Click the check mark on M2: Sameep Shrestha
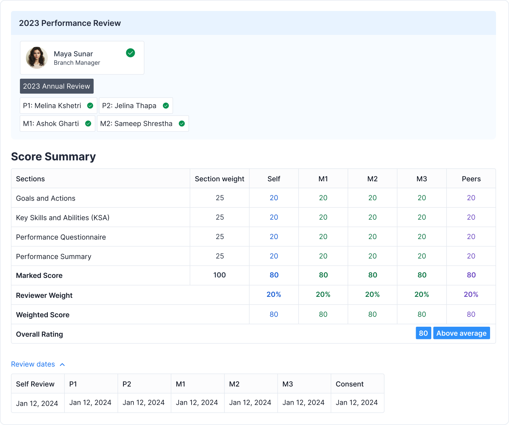The image size is (509, 425). coord(182,124)
